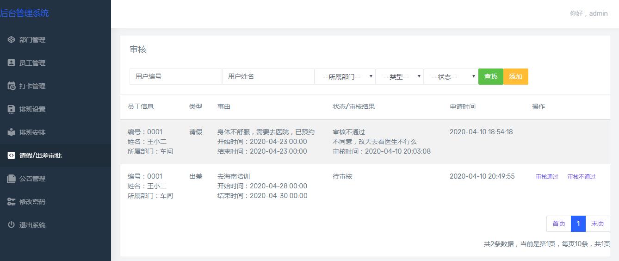This screenshot has width=619, height=261.
Task: Open the --类型-- dropdown
Action: (400, 76)
